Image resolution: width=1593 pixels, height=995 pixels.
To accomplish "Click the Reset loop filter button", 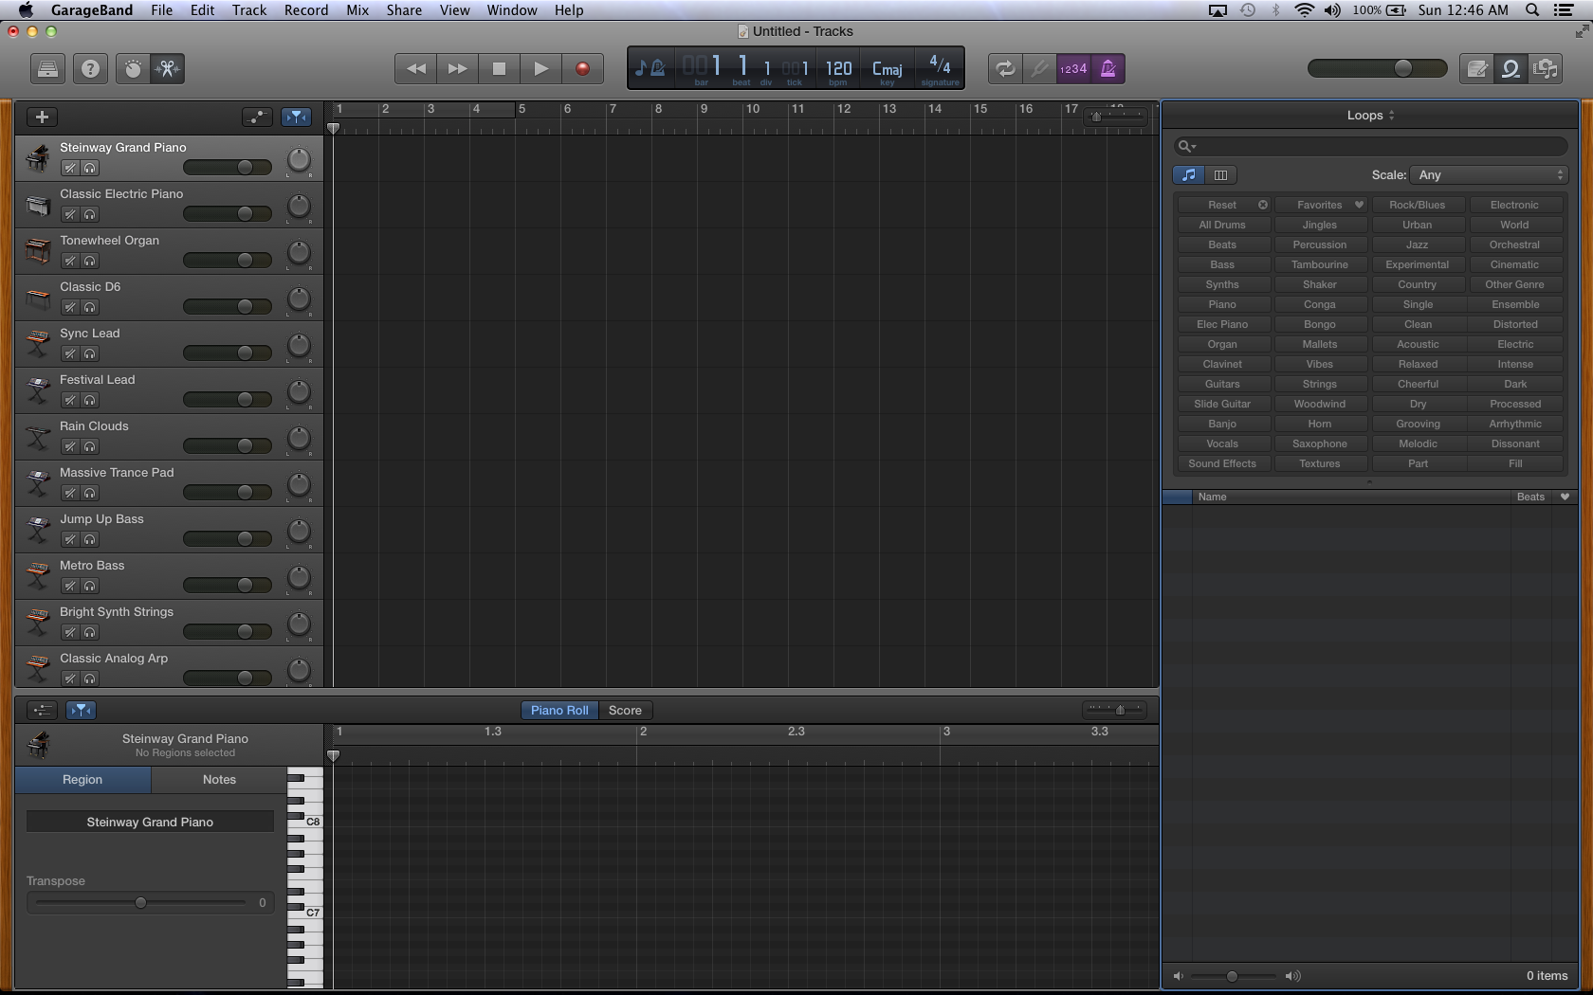I will (x=1223, y=205).
